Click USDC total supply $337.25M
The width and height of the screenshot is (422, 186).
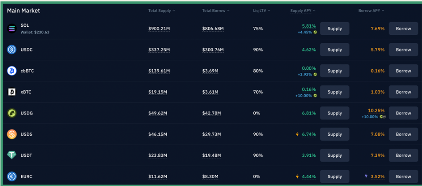(159, 50)
